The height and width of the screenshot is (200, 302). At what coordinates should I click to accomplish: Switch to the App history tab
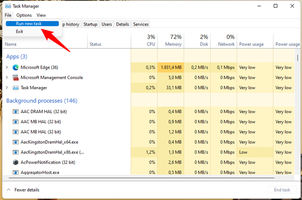(x=71, y=25)
